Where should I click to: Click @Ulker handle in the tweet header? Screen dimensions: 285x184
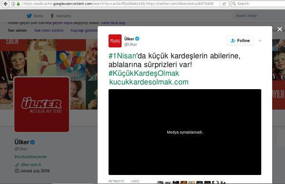(131, 45)
